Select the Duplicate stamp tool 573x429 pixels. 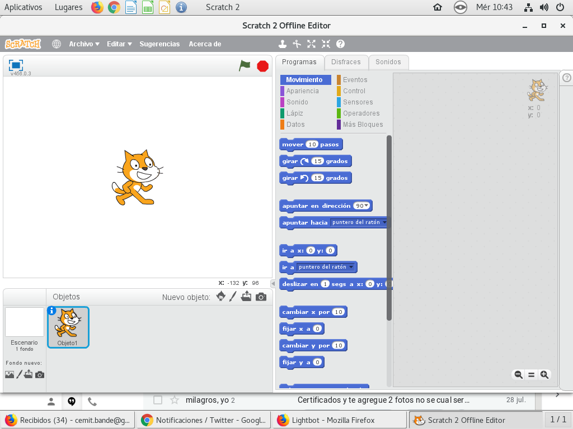click(x=282, y=44)
